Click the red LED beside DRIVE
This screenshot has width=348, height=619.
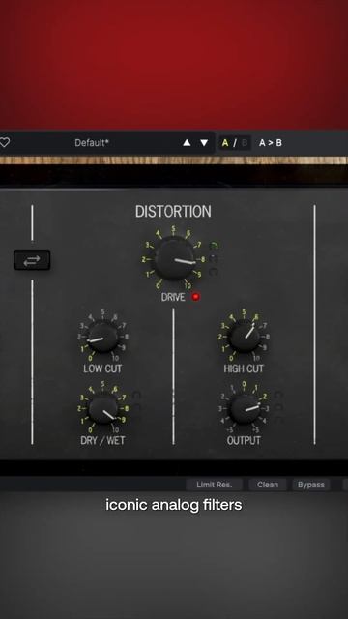[195, 297]
